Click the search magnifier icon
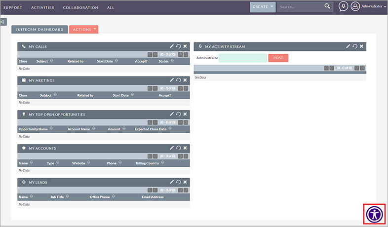 coord(327,6)
